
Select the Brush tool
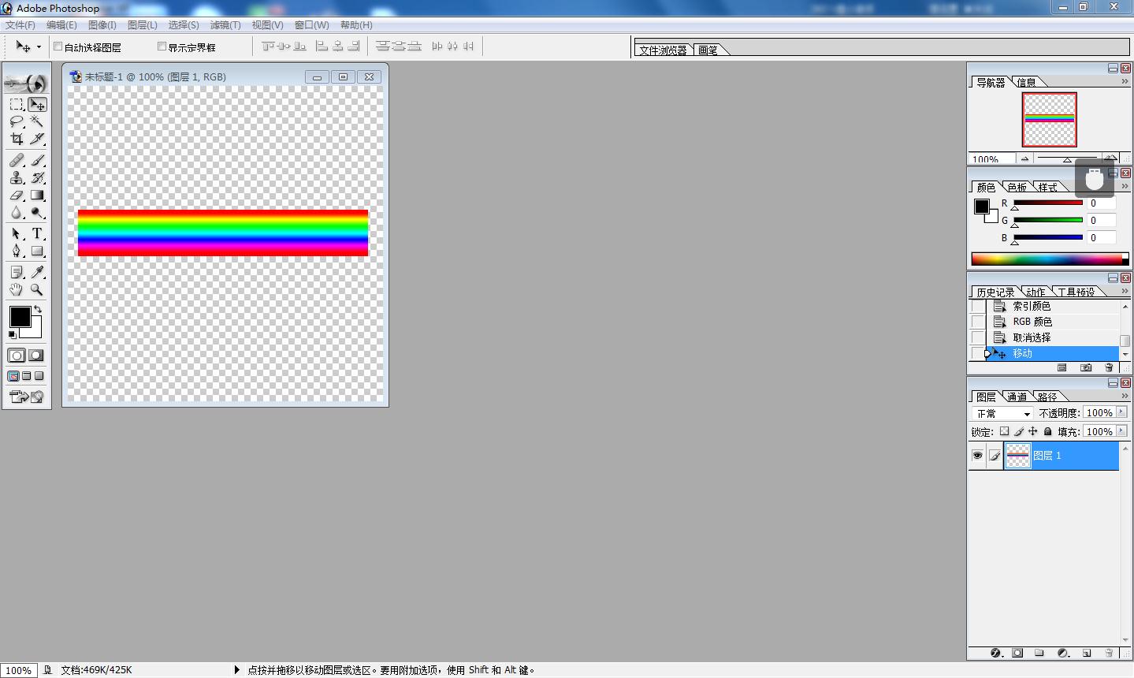click(37, 160)
